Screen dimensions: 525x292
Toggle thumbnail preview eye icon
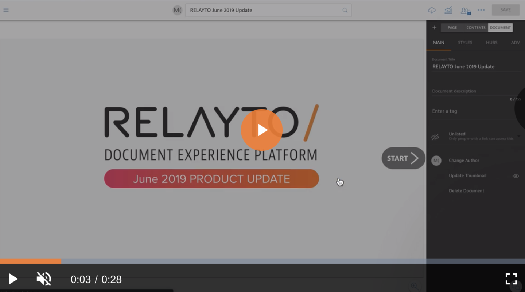[x=516, y=176]
